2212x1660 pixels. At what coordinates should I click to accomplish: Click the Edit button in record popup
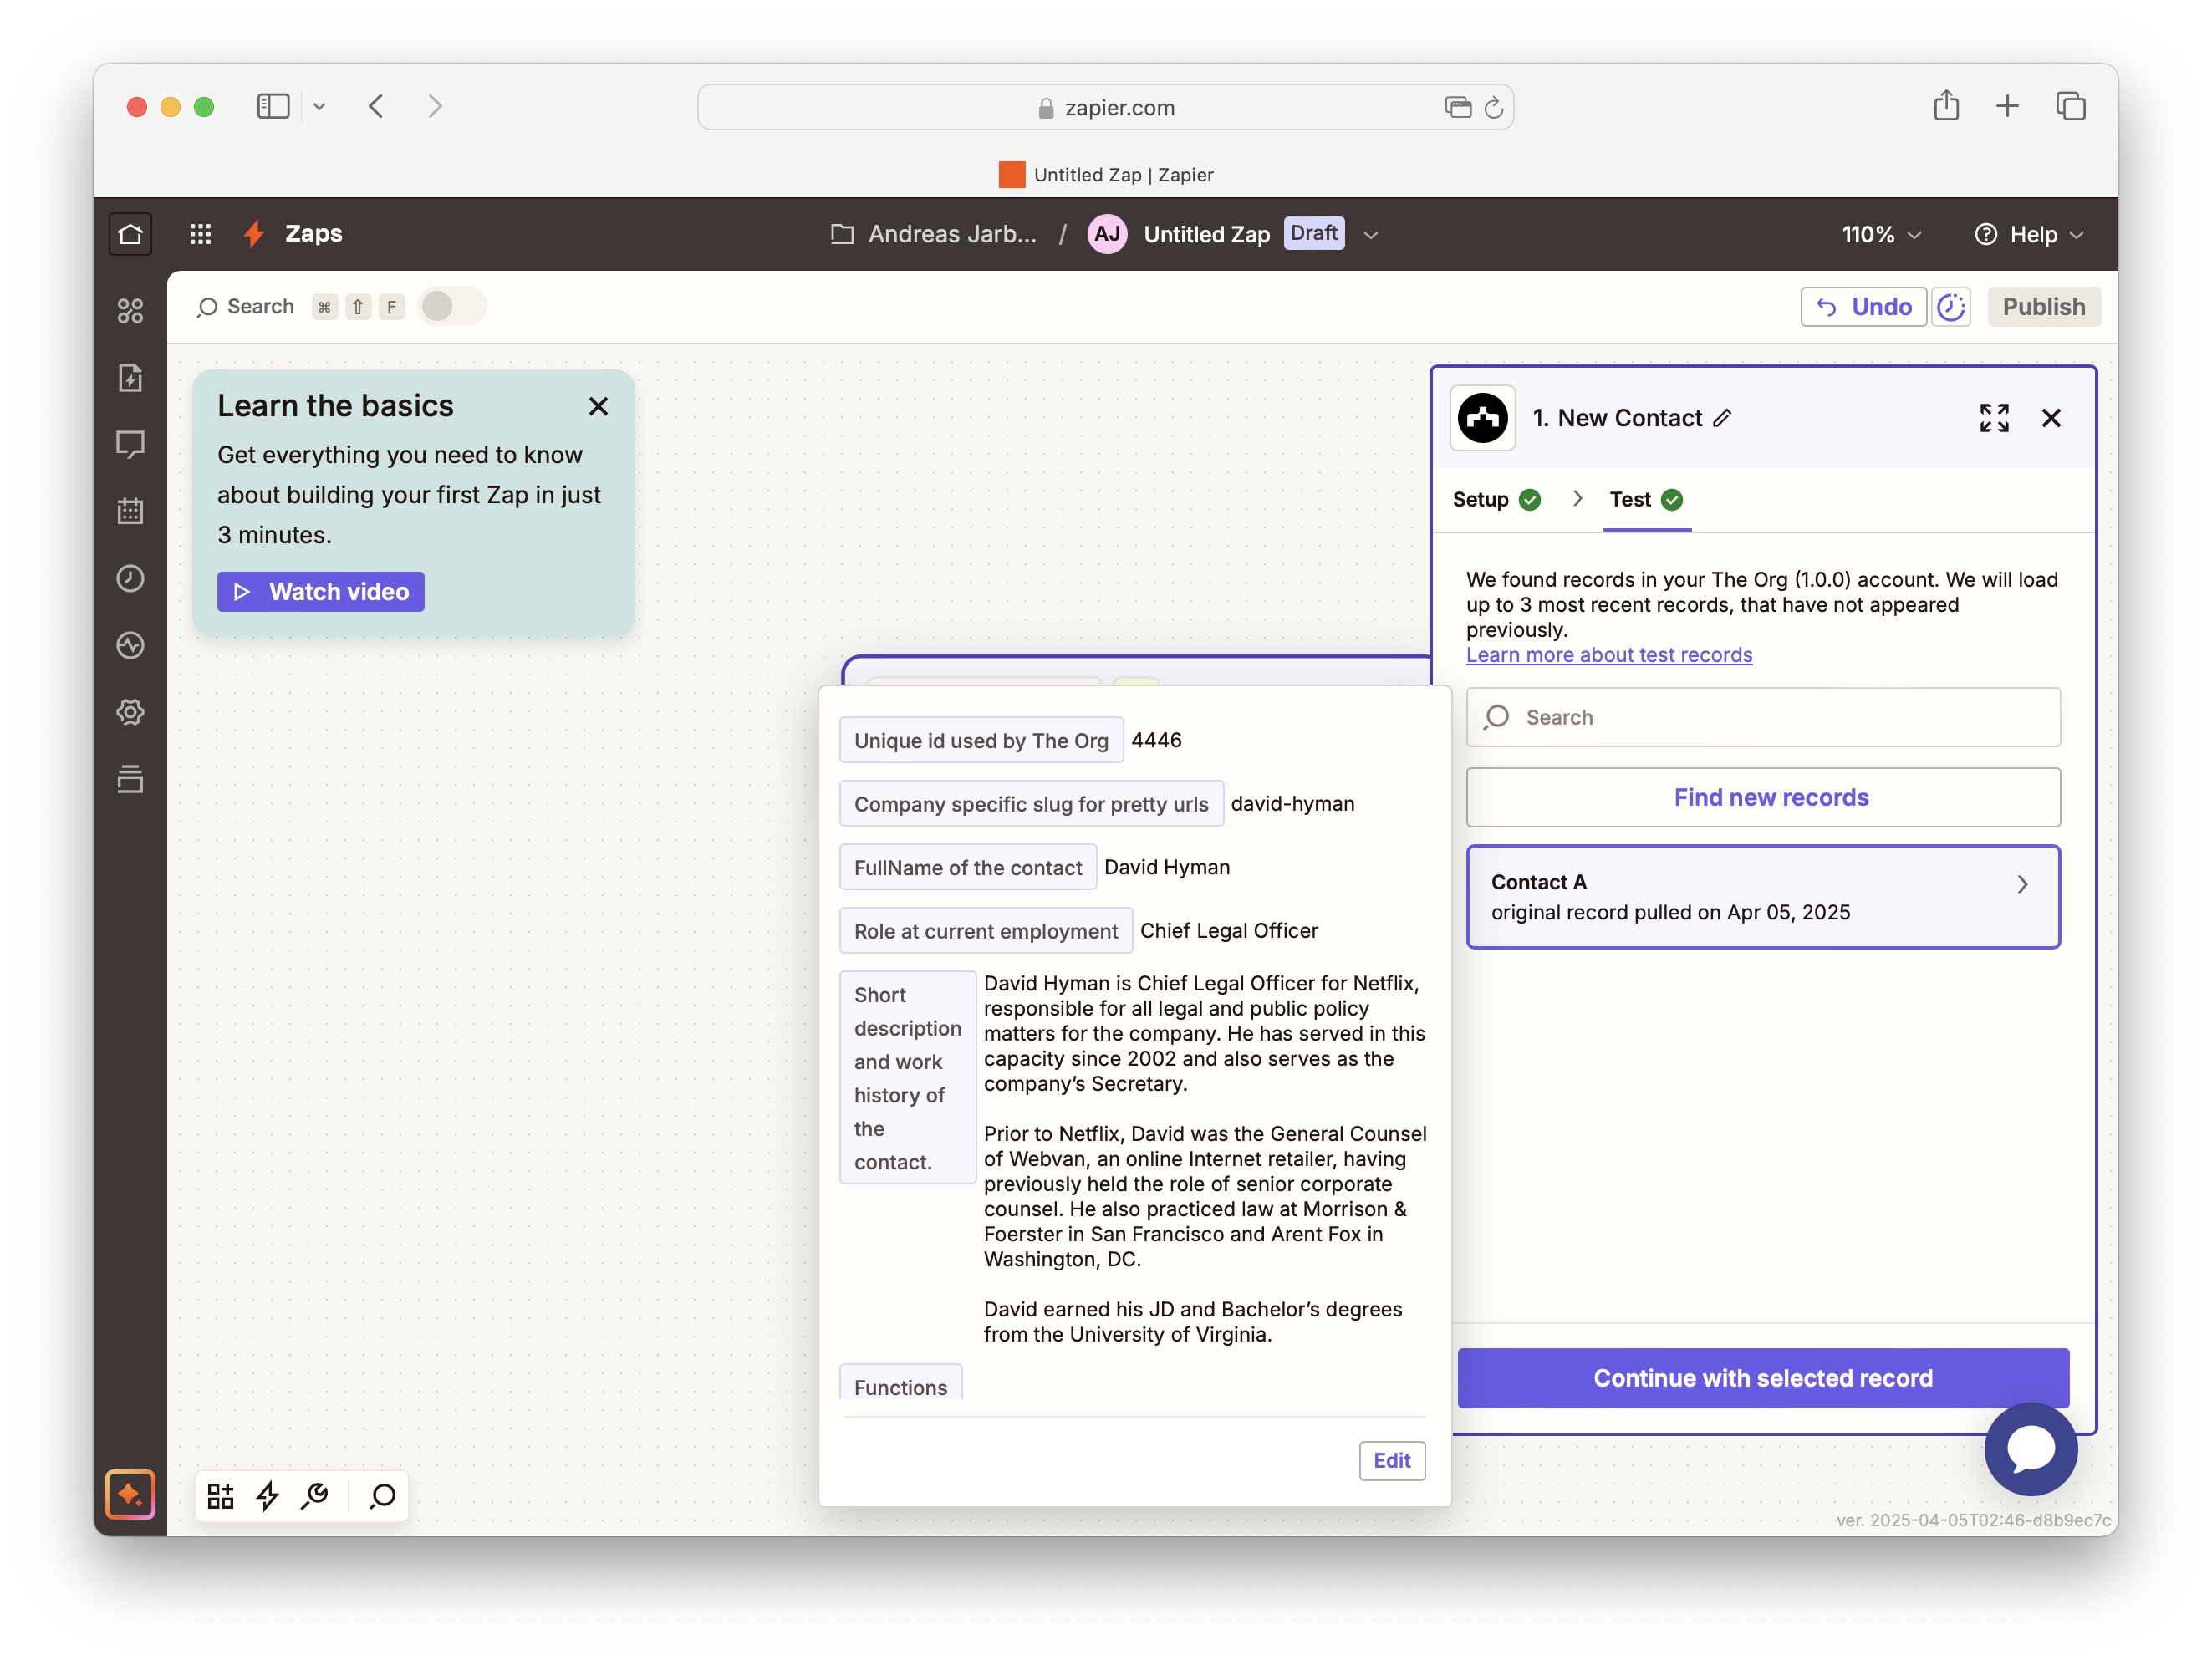pos(1391,1461)
